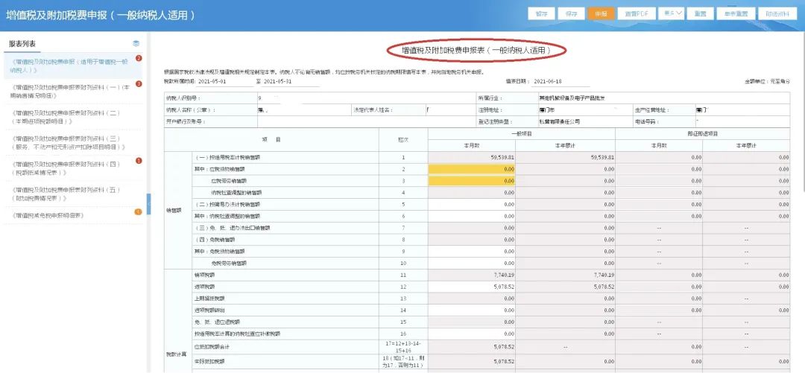Click the 一般项目 column header
This screenshot has height=373, width=805.
521,133
